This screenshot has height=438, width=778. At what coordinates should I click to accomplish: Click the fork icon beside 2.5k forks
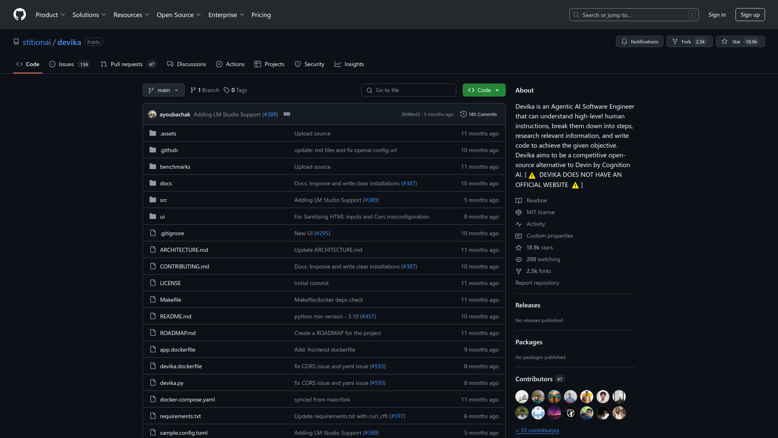point(519,271)
